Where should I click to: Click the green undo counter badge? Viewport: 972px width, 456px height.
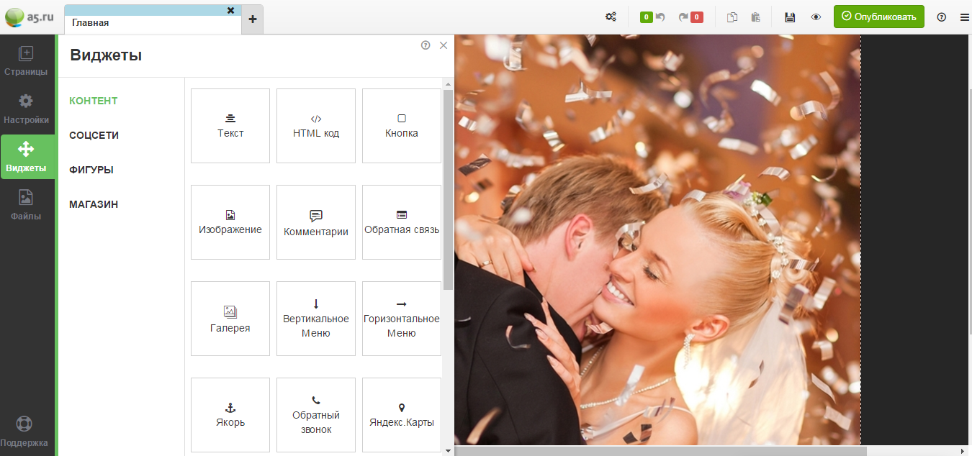[647, 17]
